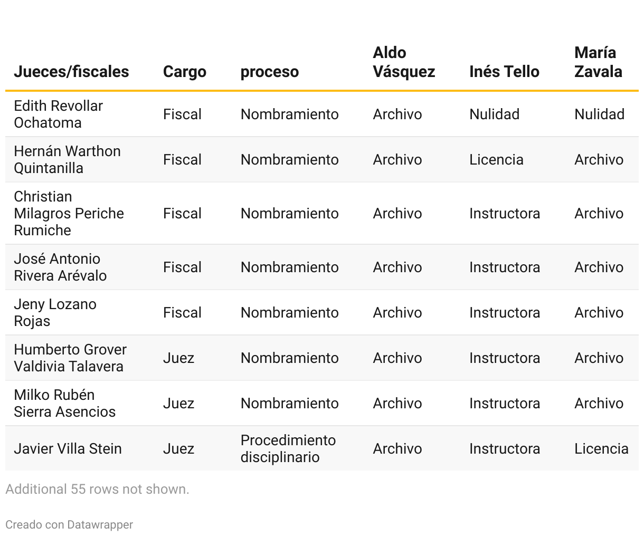Click the Aldo Vásquez column header
This screenshot has width=644, height=537.
[x=404, y=62]
